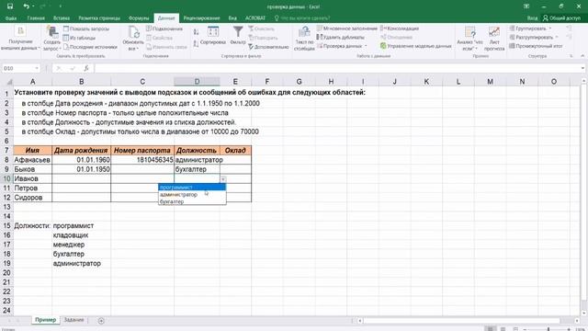Switch to the Page Layout (Разметка страницы) tab
This screenshot has height=331, width=588.
[x=99, y=17]
